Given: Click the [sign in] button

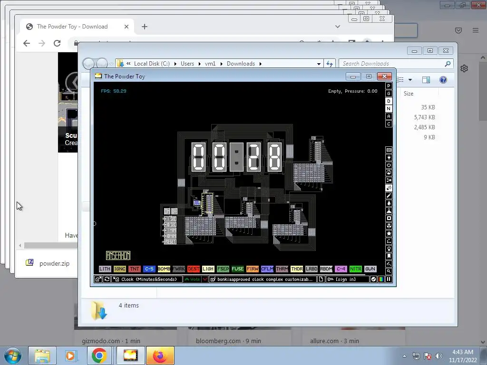Looking at the screenshot, I should coord(348,279).
